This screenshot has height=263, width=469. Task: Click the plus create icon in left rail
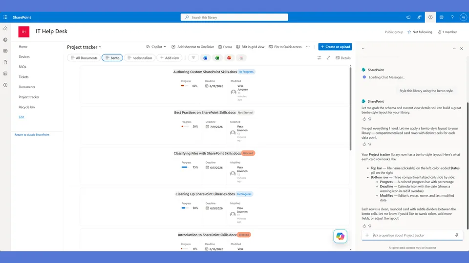5,85
